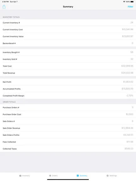The image size is (136, 181).
Task: Tap the Sale Order Revenue row
Action: tap(68, 128)
